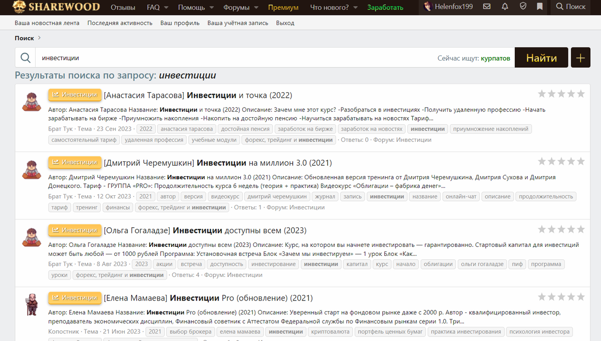Click tag облигации
This screenshot has height=341, width=601.
438,264
